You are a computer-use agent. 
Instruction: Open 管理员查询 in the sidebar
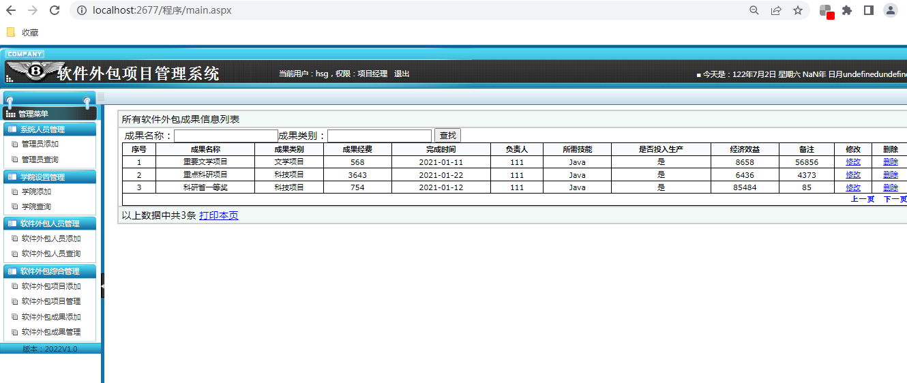point(40,159)
